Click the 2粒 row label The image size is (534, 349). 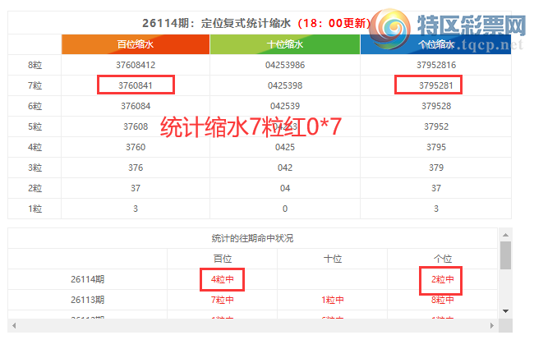[35, 188]
